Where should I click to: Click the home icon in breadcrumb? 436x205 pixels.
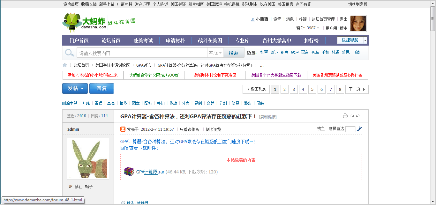(x=65, y=65)
